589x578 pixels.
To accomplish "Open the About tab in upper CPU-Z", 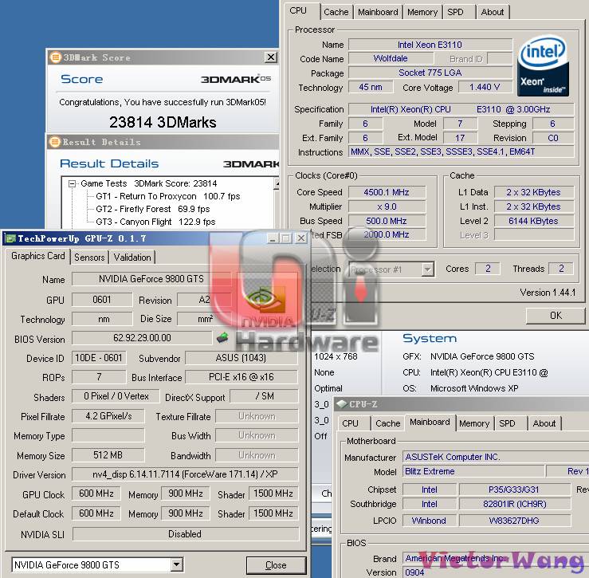I will tap(492, 12).
